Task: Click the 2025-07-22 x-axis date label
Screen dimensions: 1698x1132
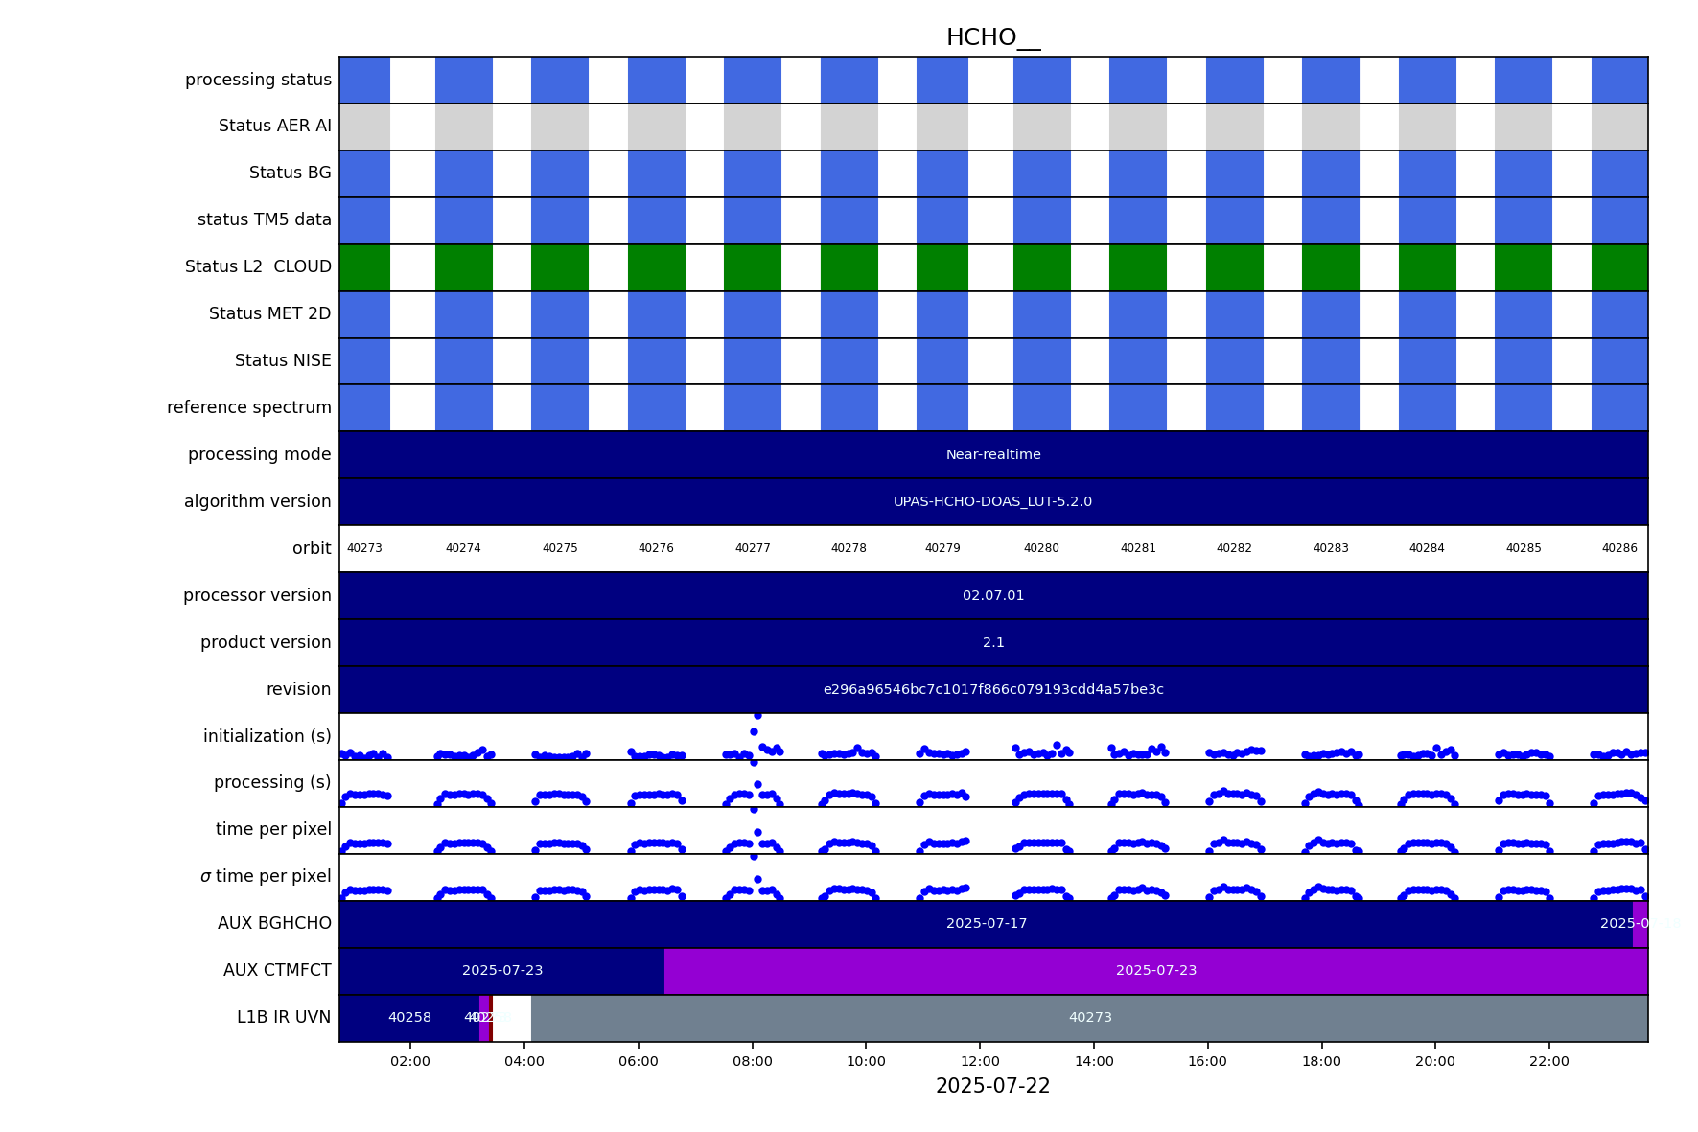Action: click(x=992, y=1087)
